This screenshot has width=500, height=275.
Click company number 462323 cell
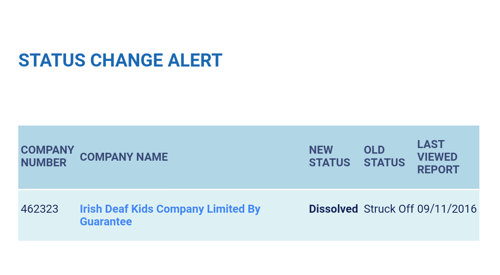(39, 209)
